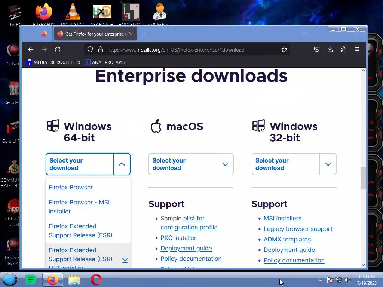Launch Opera from the taskbar
The height and width of the screenshot is (287, 383).
click(96, 280)
